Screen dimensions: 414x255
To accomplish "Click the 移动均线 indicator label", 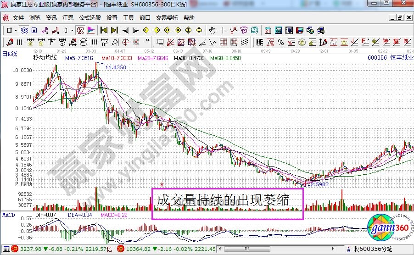I will tap(45, 58).
